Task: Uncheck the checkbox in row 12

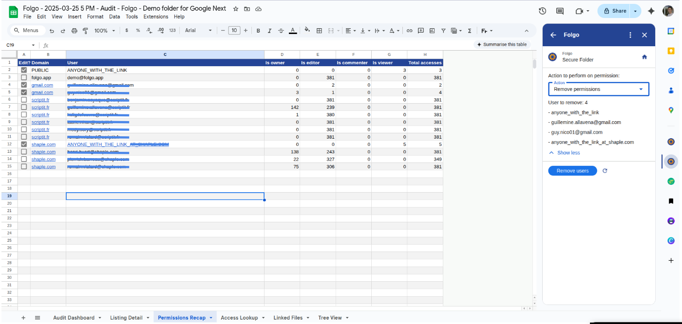Action: [24, 144]
